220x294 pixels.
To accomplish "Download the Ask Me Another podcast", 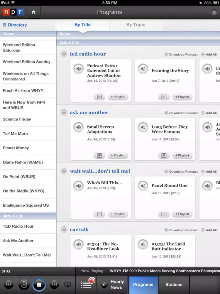I will 181,113.
